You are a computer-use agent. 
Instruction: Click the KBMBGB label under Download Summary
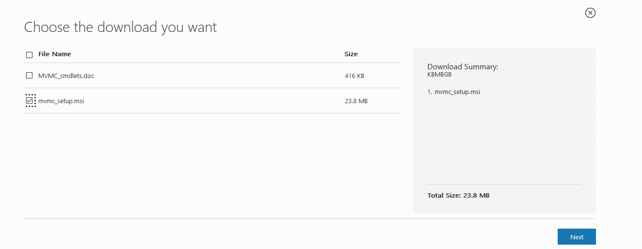click(x=439, y=75)
